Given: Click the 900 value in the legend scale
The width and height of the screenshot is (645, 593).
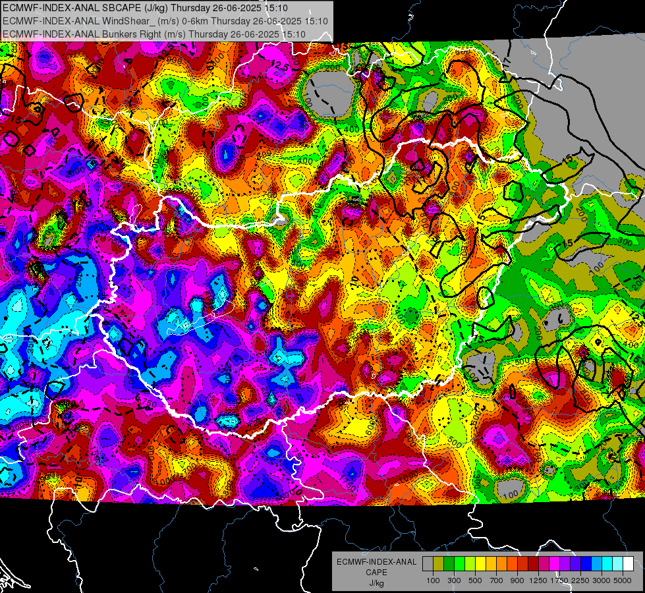Looking at the screenshot, I should [x=517, y=580].
